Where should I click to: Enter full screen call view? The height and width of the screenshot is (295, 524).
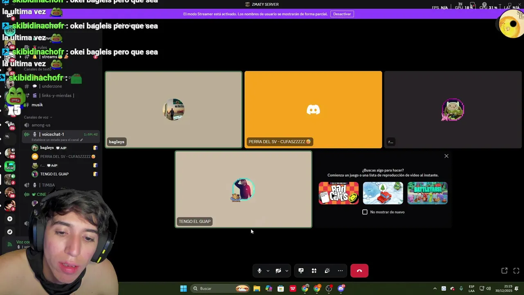(516, 271)
